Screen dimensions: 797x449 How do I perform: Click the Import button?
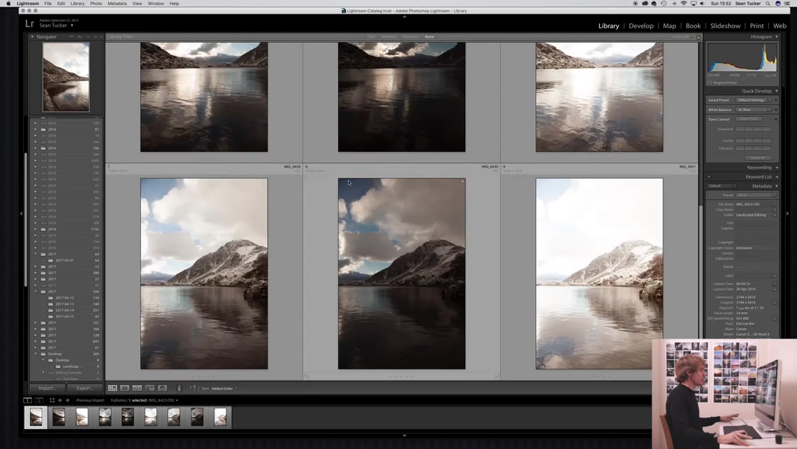pos(46,388)
